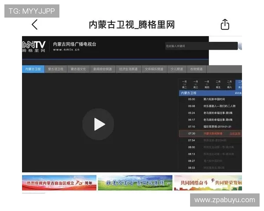
Task: Open the 05:00 第六轮新中国时间 program
Action: click(x=210, y=99)
